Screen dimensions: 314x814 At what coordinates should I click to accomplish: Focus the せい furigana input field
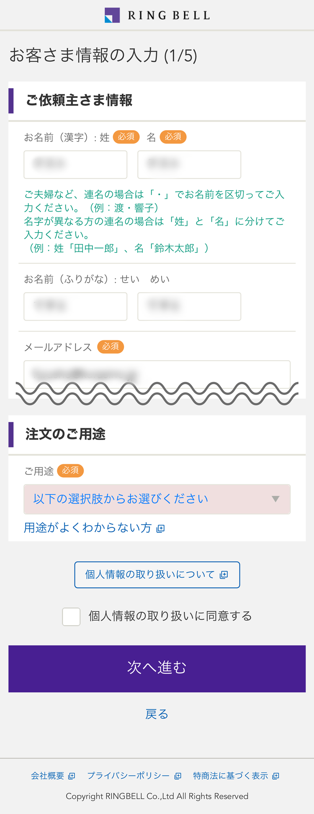point(75,306)
